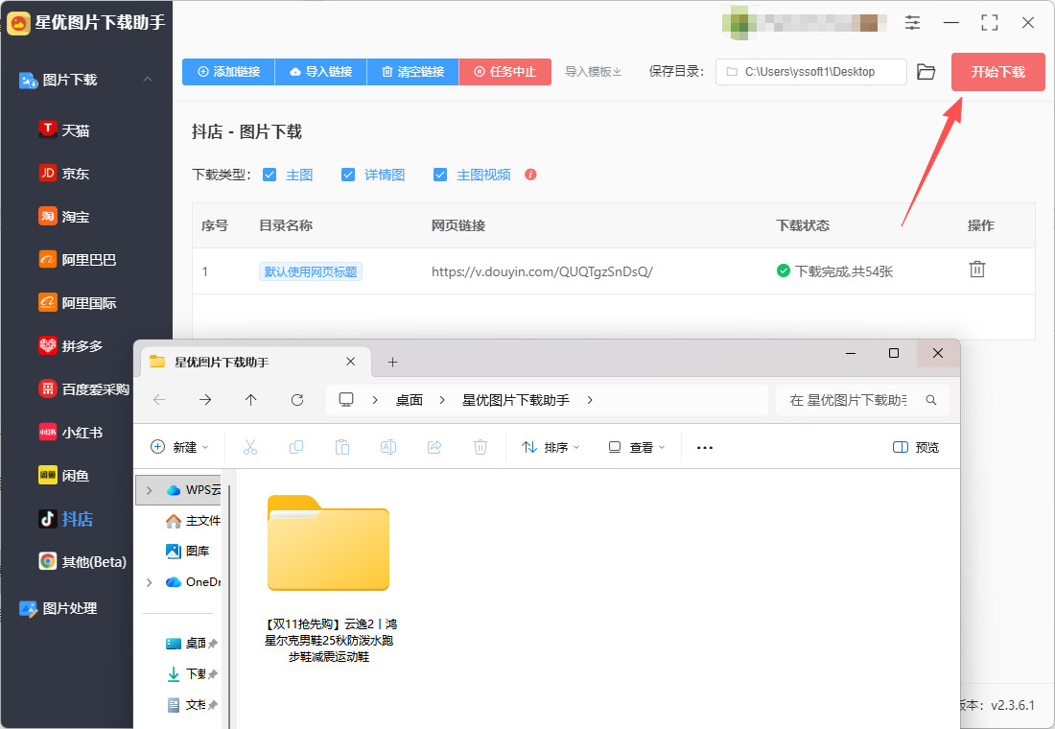
Task: Go back in Explorer
Action: click(x=159, y=400)
